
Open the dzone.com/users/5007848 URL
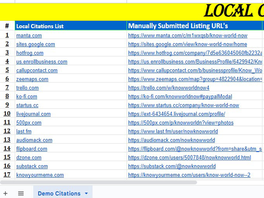tap(189, 158)
